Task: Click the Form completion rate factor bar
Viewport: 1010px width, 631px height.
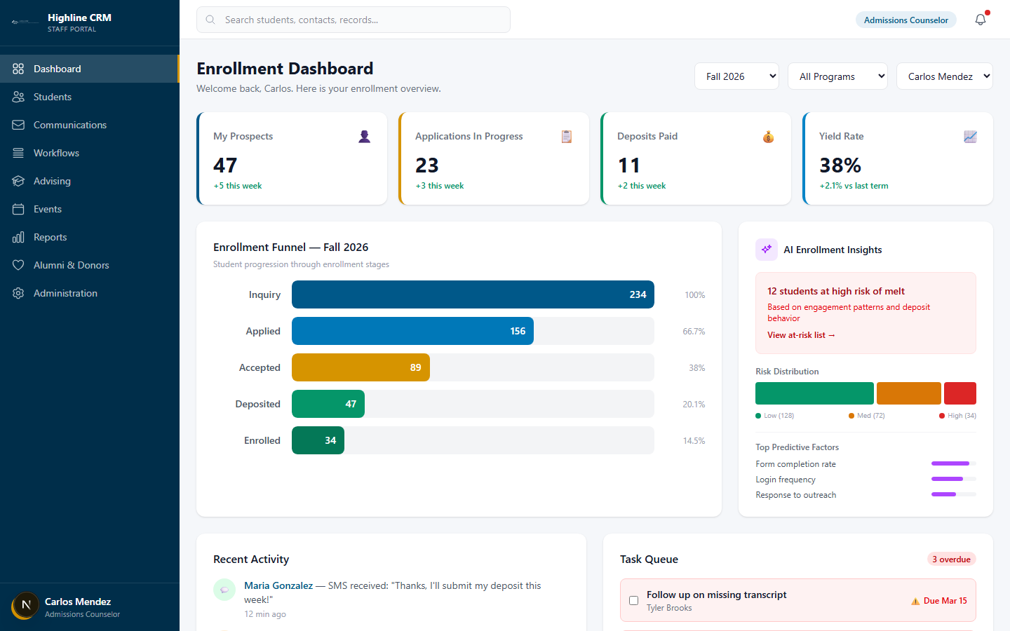Action: click(950, 463)
